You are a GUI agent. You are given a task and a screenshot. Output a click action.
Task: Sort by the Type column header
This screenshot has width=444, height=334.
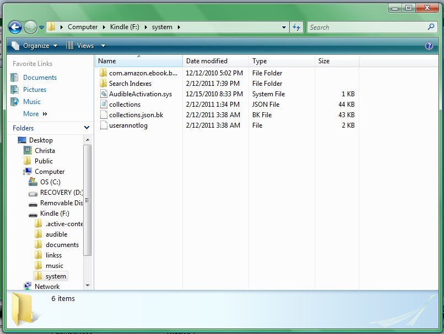[x=282, y=61]
